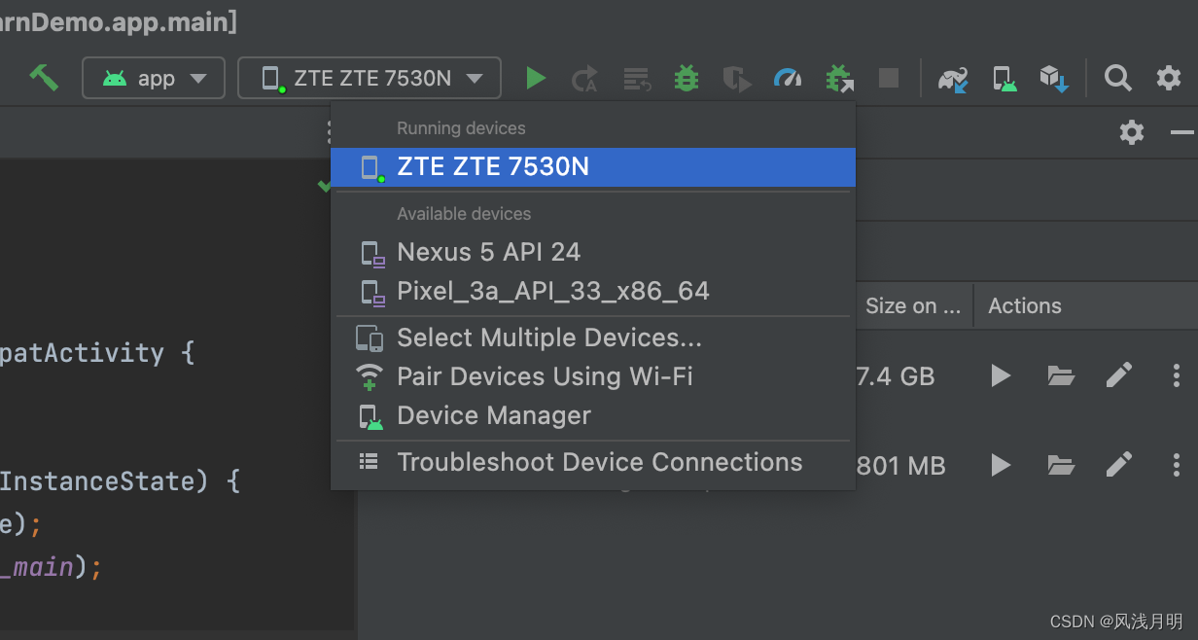Screen dimensions: 1198x640
Task: Launch the 801 MB virtual device play button
Action: pyautogui.click(x=1001, y=465)
